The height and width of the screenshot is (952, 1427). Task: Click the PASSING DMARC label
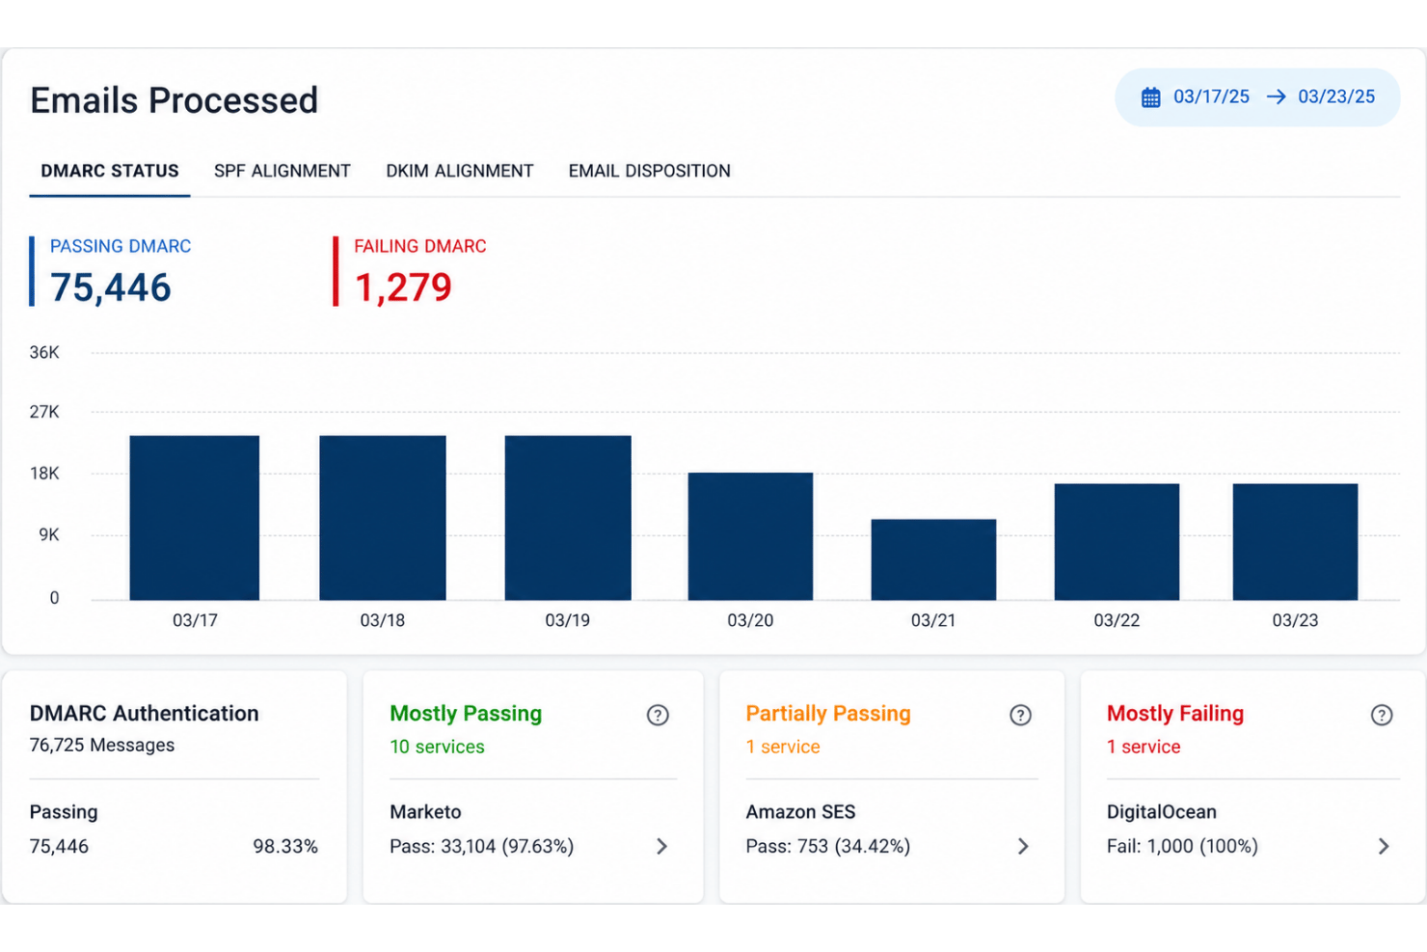[121, 247]
